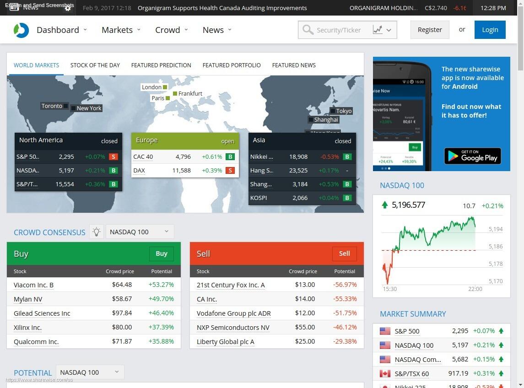Click the chart icon in the search box

coord(378,30)
